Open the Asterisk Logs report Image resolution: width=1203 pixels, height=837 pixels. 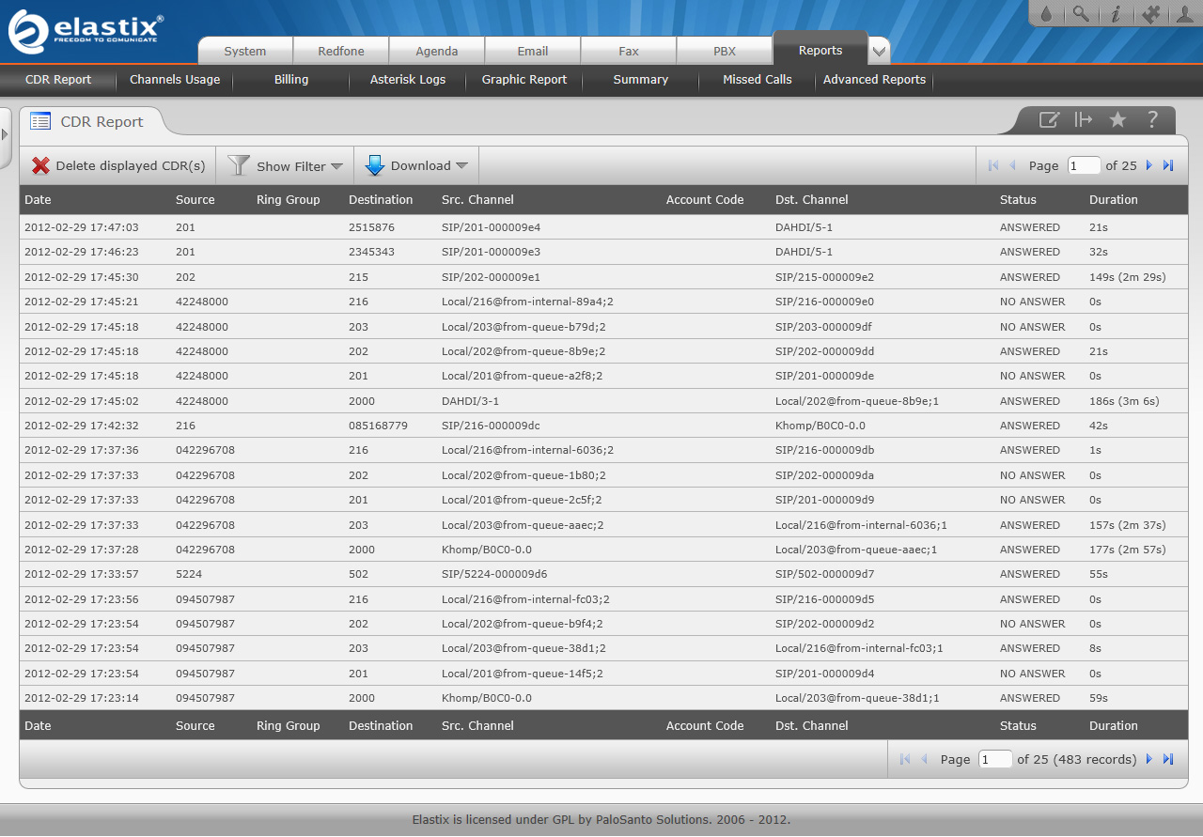click(x=407, y=80)
